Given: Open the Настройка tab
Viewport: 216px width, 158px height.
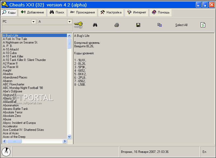Looking at the screenshot, I should pyautogui.click(x=111, y=12).
